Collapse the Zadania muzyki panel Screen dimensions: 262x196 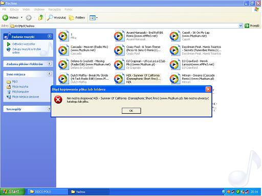[x=50, y=36]
